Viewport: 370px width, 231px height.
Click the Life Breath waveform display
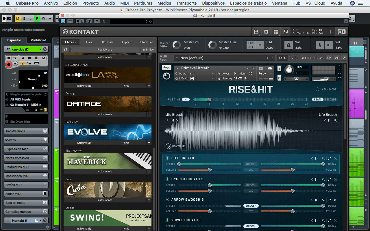pyautogui.click(x=251, y=131)
